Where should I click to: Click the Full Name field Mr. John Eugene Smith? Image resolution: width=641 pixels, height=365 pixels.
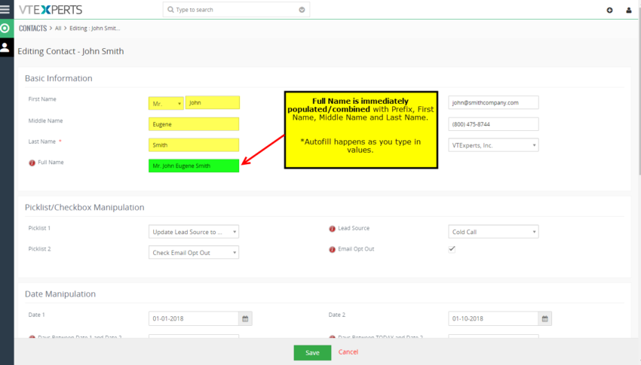point(194,166)
